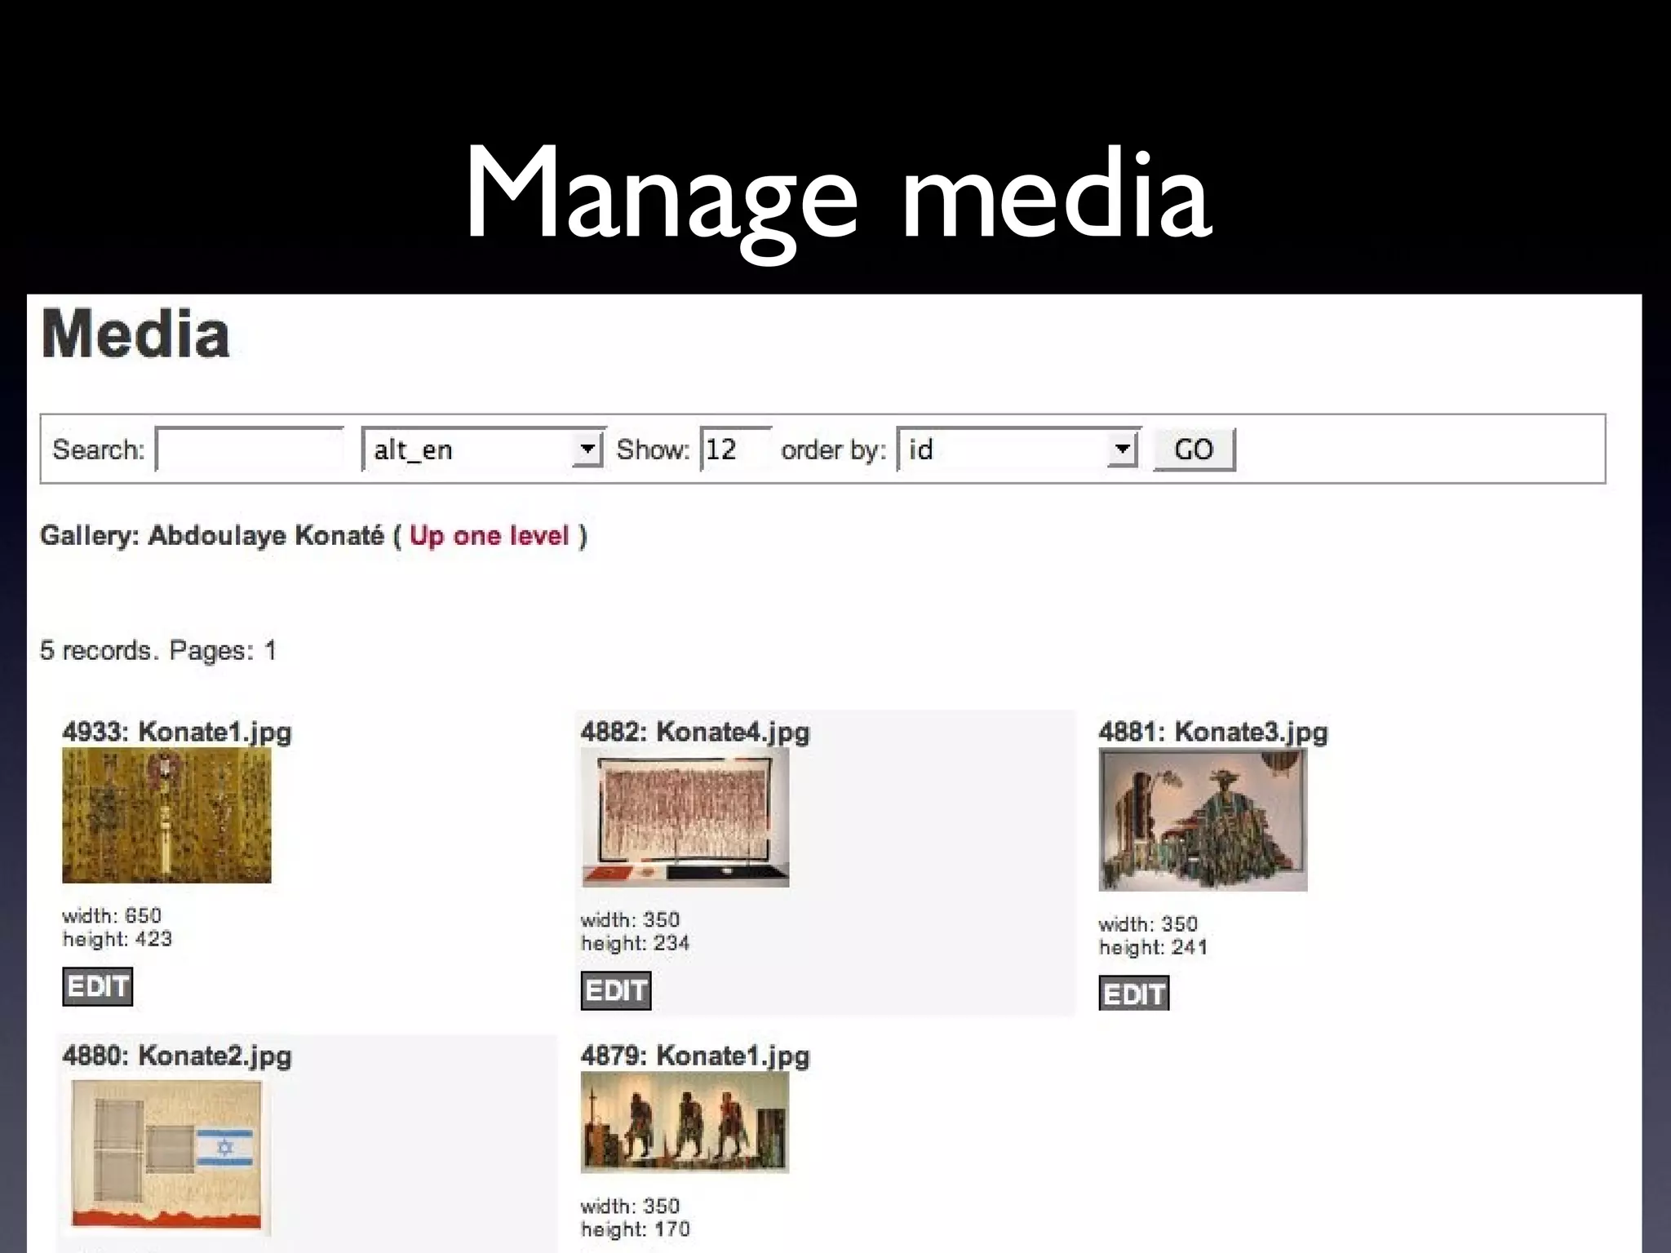Open the yellow textile thumbnail of record 4933
1671x1253 pixels.
[166, 816]
